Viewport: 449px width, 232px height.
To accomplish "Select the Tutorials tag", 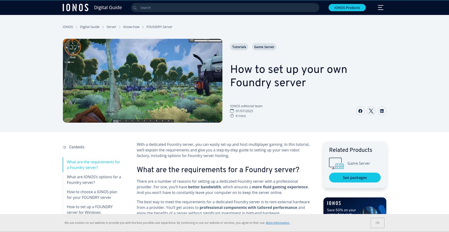I will point(239,47).
